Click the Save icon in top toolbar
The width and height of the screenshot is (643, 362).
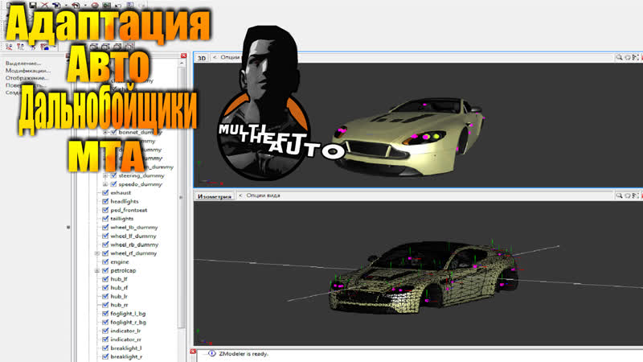(33, 5)
